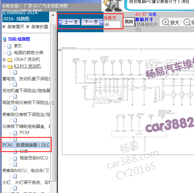Click the page icon beside PCM
This screenshot has height=193, width=194.
(x=15, y=133)
